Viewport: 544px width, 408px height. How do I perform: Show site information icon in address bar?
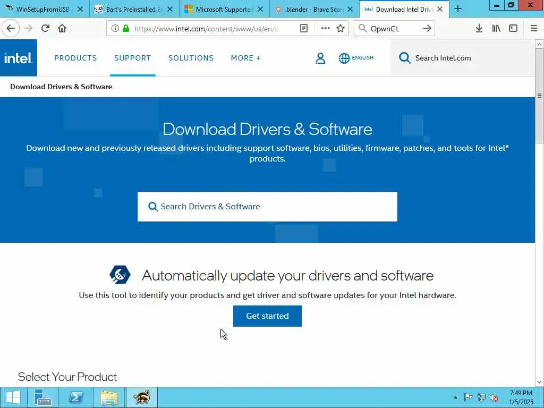coord(115,28)
